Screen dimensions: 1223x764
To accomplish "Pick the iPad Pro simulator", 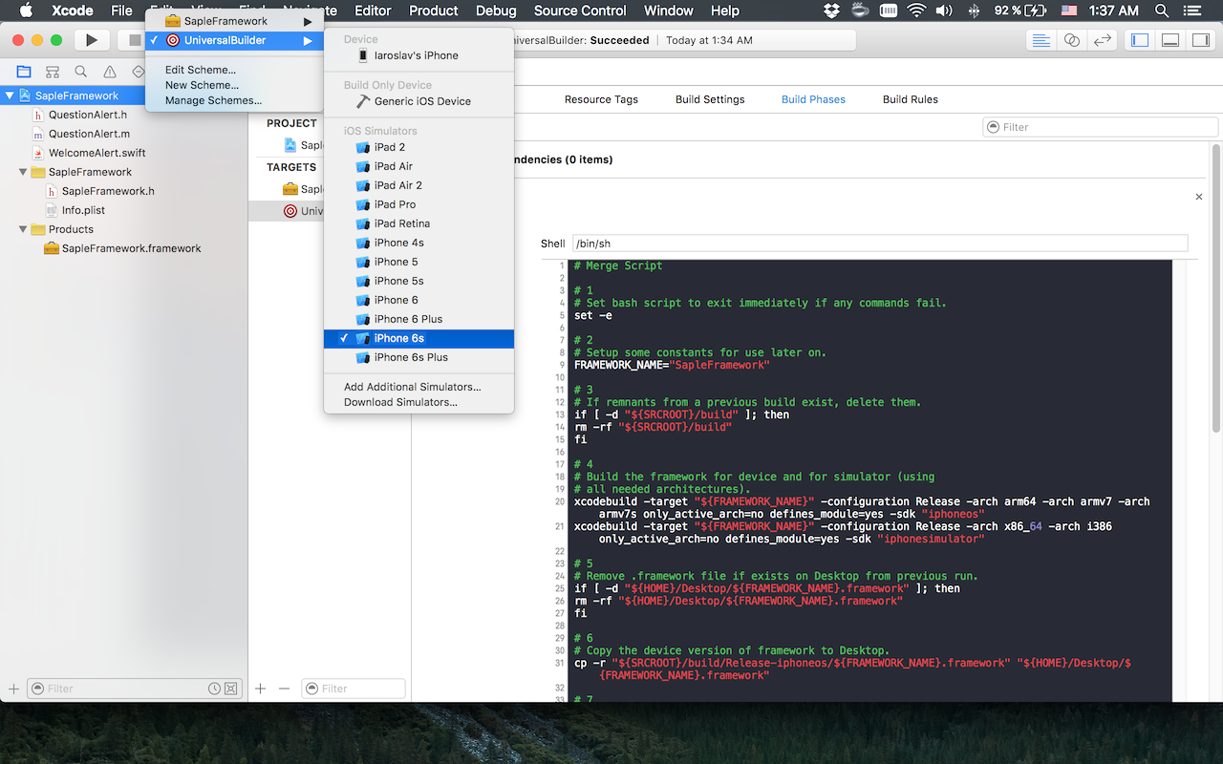I will [419, 204].
